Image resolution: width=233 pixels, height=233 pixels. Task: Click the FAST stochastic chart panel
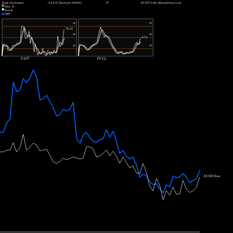(39, 37)
